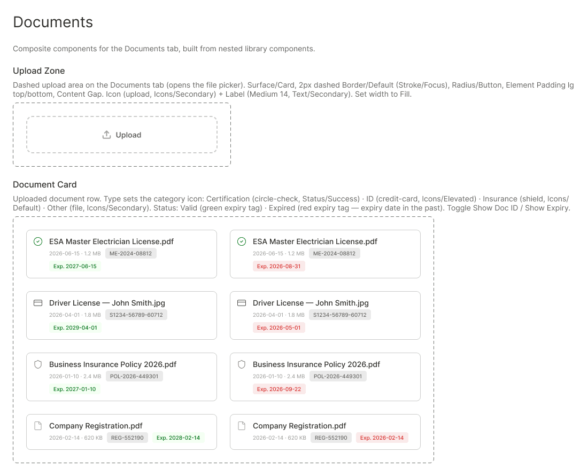
Task: Click the 'Upload Zone' section heading
Action: (x=39, y=71)
